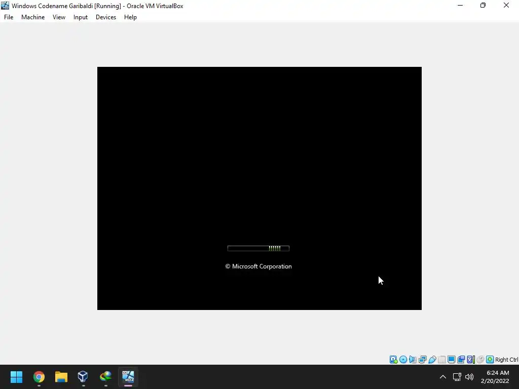519x389 pixels.
Task: Click the mouse integration indicator icon
Action: click(x=480, y=360)
